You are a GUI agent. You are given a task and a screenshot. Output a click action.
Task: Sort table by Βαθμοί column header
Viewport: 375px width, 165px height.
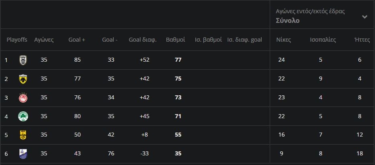point(175,40)
